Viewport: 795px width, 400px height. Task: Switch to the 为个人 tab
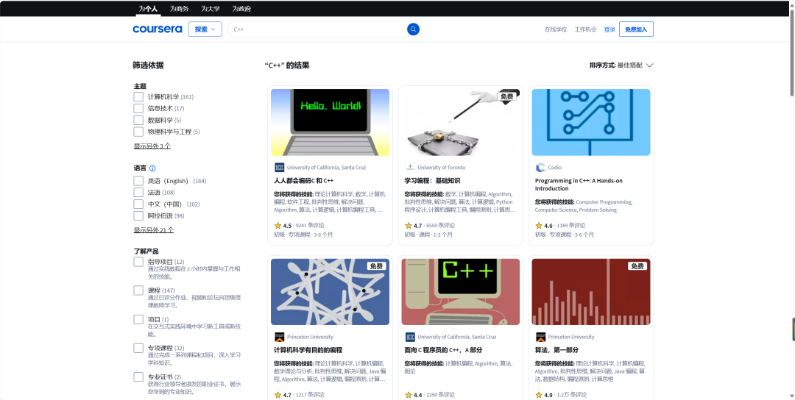[x=148, y=9]
